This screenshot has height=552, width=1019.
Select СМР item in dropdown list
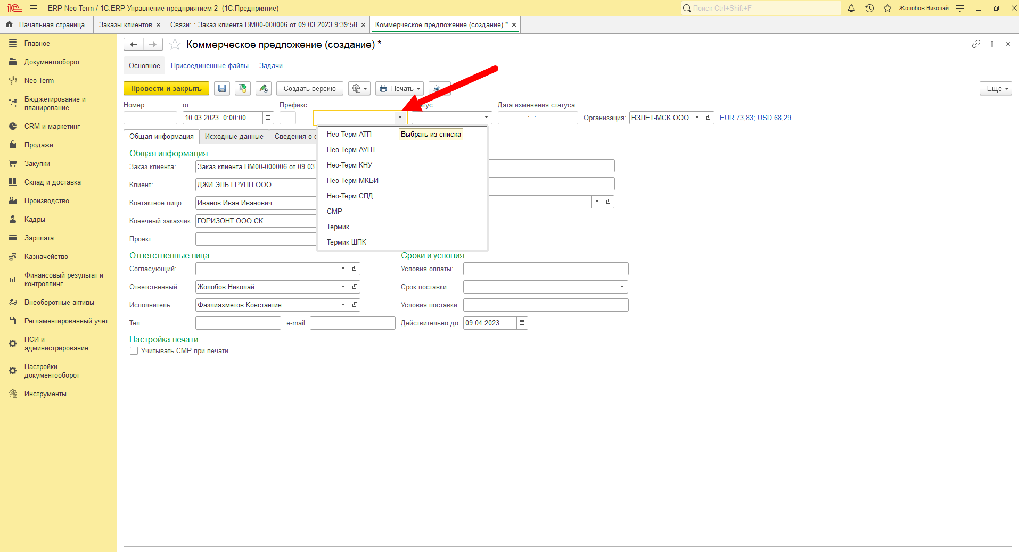point(402,212)
